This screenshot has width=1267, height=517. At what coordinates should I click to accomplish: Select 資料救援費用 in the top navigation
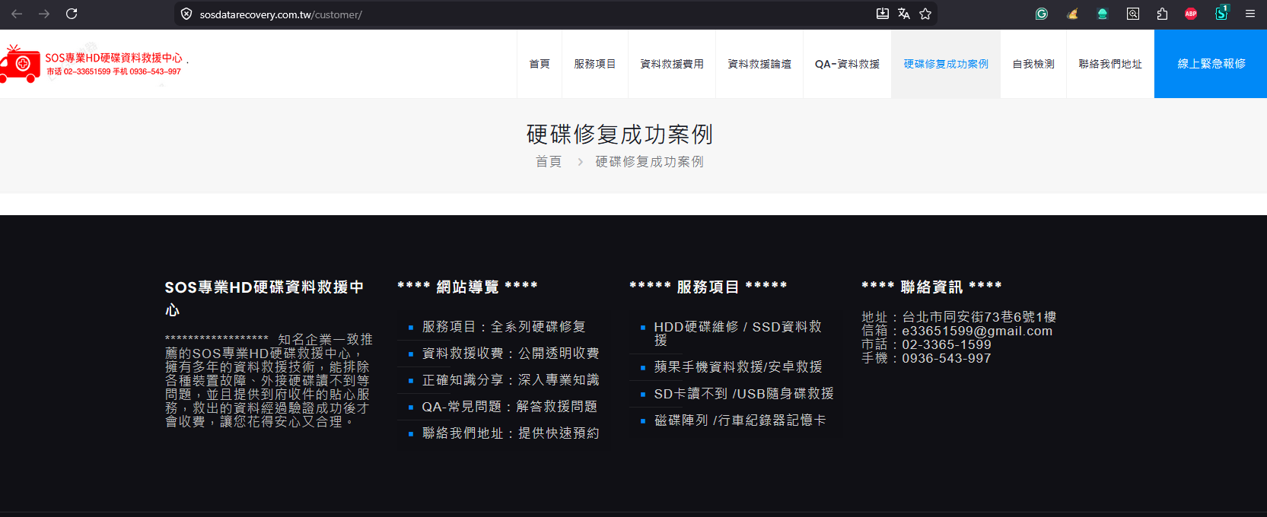(672, 64)
